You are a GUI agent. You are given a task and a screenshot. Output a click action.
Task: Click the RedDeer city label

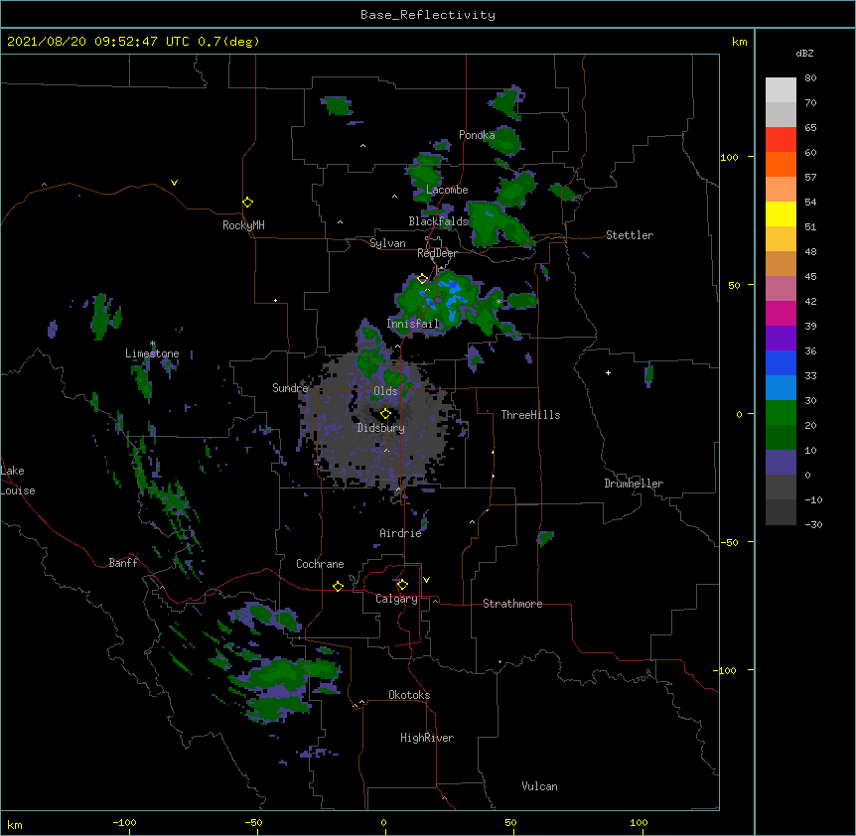click(x=437, y=253)
